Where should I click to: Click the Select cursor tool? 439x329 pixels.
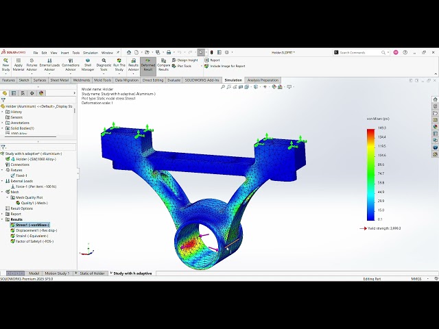[201, 52]
